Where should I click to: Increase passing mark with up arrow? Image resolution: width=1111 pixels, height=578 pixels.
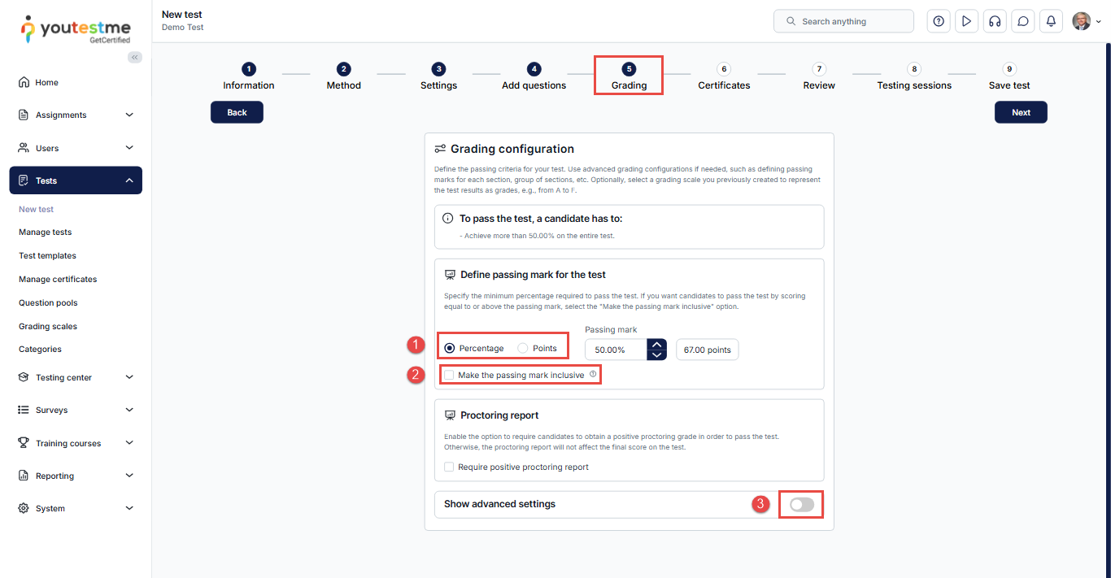tap(656, 344)
